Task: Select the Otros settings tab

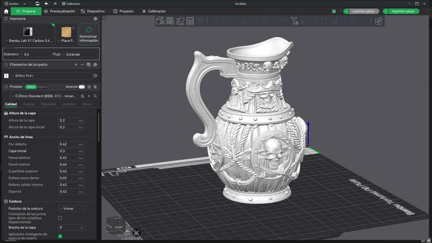Action: 86,104
